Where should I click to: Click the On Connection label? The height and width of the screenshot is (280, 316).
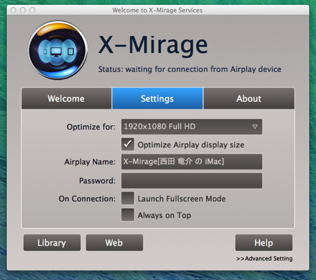(x=87, y=198)
